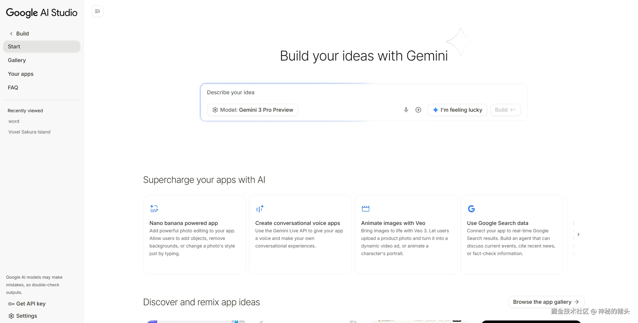The width and height of the screenshot is (638, 323).
Task: Open the Gallery sidebar item
Action: click(x=17, y=60)
